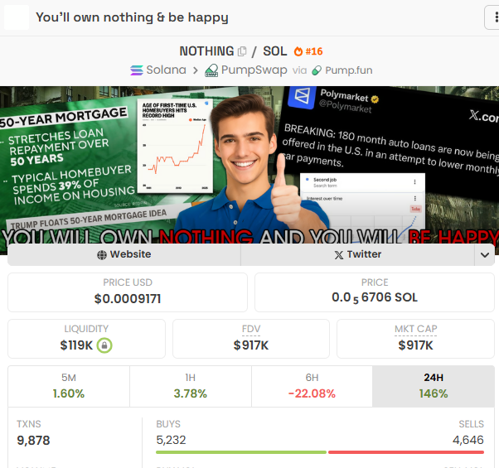Click the green buys progress bar

tap(241, 452)
